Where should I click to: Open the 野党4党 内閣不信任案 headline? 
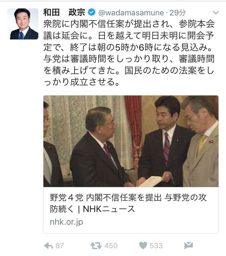(x=128, y=203)
